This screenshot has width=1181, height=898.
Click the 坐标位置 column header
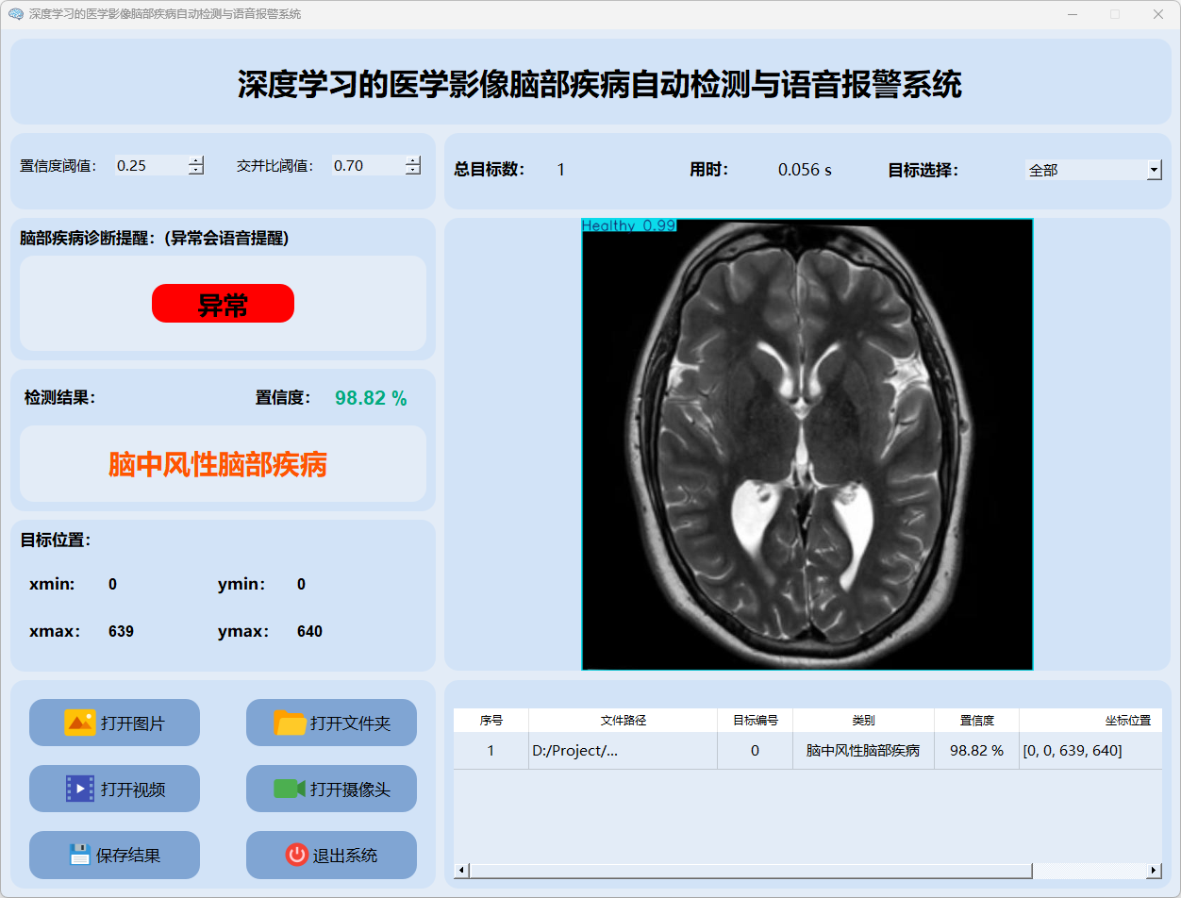click(x=1090, y=720)
